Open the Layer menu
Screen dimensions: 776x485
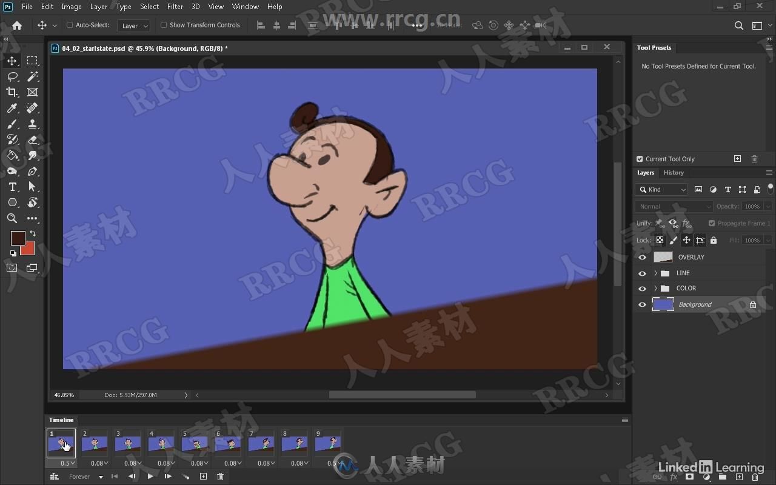coord(99,7)
